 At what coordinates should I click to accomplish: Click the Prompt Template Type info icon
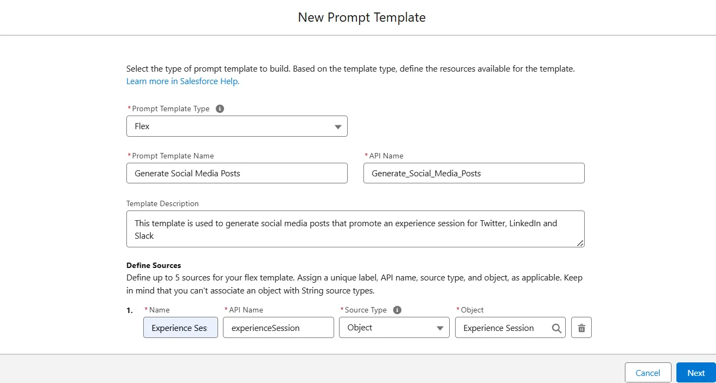220,108
